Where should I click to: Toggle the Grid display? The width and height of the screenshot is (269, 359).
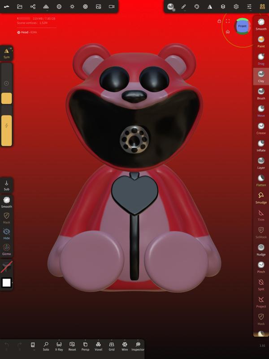click(111, 346)
